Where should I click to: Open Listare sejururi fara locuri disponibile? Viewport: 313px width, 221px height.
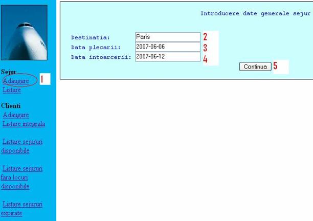pyautogui.click(x=21, y=178)
